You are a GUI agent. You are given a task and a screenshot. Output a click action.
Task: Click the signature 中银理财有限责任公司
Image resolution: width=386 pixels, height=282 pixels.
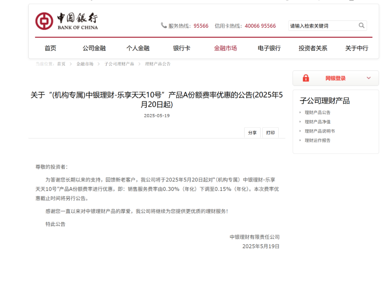(254, 237)
